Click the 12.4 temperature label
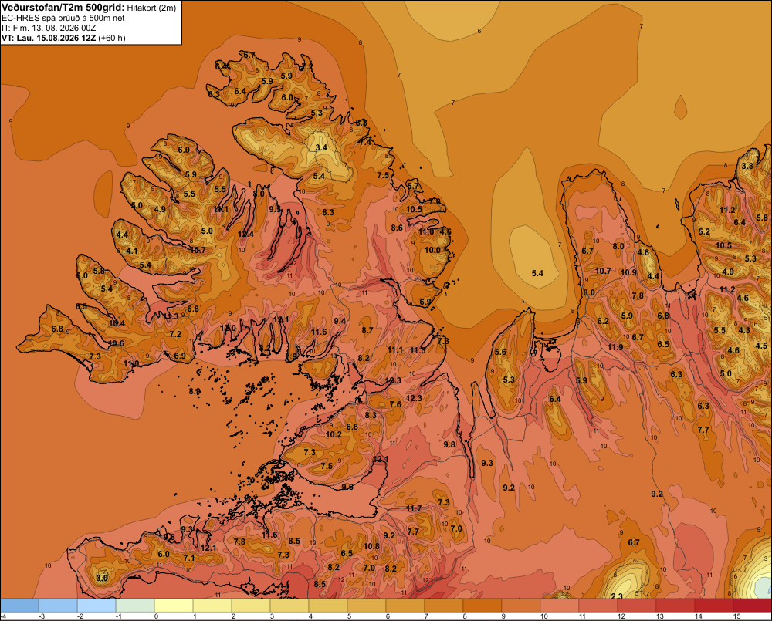This screenshot has width=772, height=621. (245, 234)
